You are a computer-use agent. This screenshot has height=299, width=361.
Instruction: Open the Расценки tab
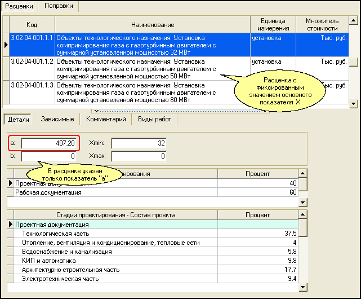[20, 6]
